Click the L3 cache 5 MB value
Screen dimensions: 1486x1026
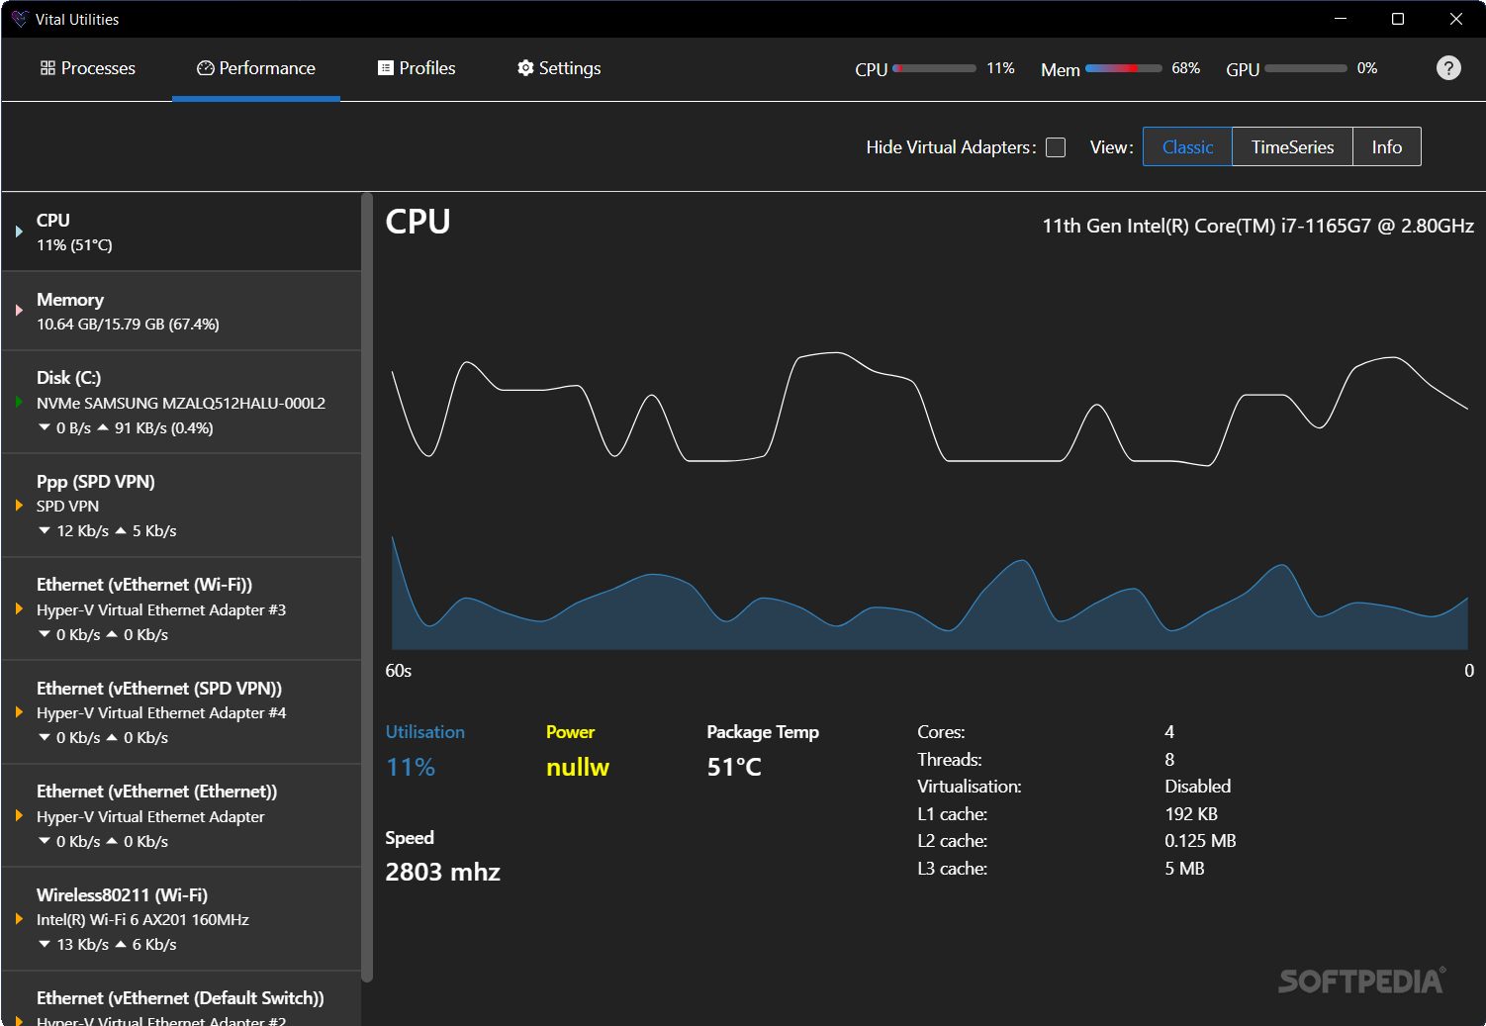coord(1184,869)
